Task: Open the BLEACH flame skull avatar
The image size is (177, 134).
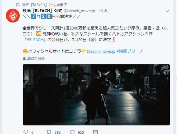Action: [x=13, y=15]
